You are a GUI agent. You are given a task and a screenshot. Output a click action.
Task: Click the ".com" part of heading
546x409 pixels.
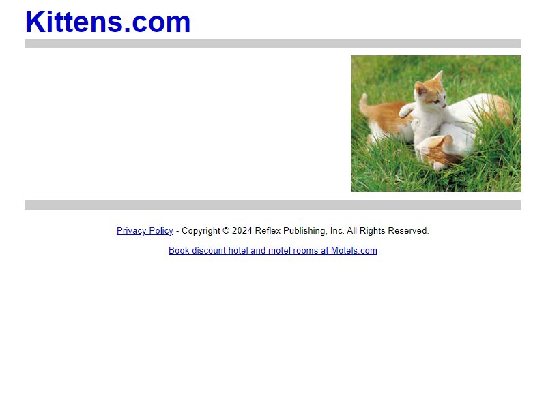[x=157, y=23]
